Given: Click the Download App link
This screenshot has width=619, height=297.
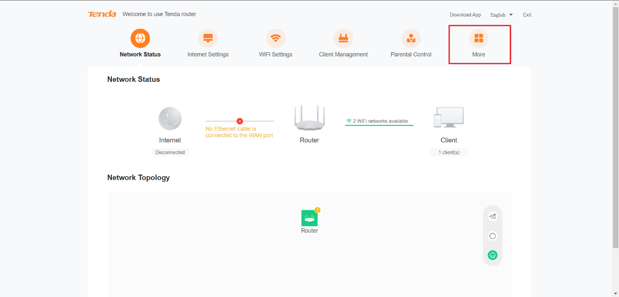Looking at the screenshot, I should coord(465,15).
